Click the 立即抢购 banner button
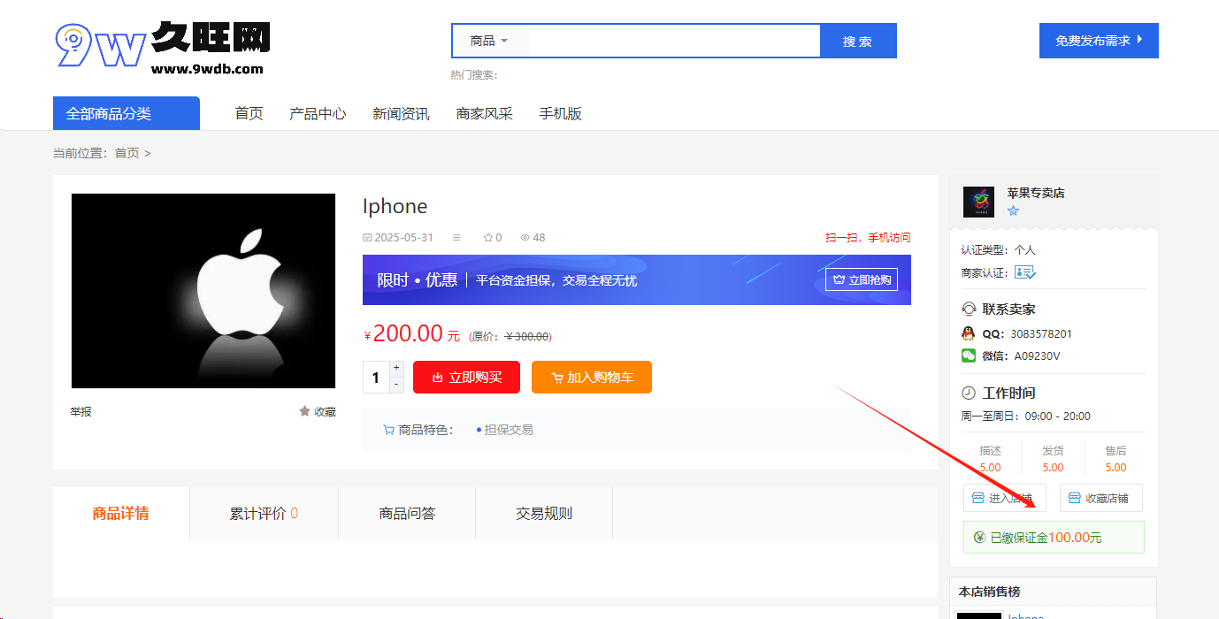Viewport: 1219px width, 619px height. tap(862, 279)
